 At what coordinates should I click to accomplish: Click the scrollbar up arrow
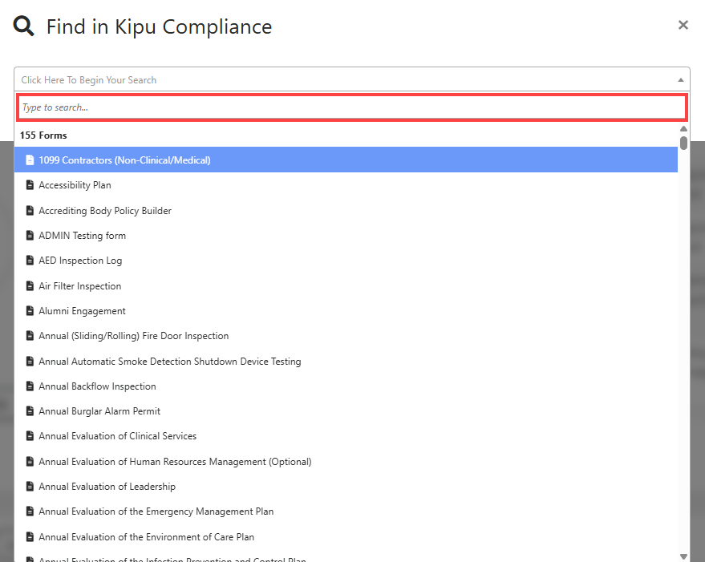tap(683, 128)
